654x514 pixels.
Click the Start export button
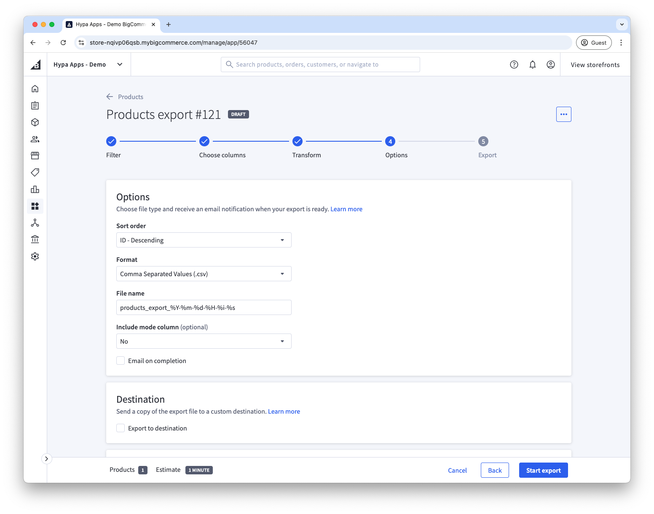543,470
